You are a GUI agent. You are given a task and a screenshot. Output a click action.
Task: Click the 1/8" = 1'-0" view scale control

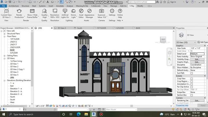pos(40,106)
